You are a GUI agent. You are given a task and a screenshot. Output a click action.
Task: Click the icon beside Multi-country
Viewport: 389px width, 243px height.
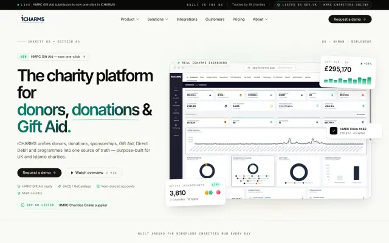[x=19, y=193]
